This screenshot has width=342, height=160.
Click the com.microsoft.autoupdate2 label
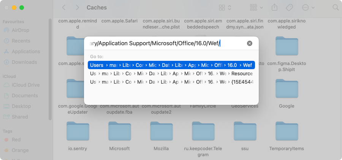[x=161, y=109]
